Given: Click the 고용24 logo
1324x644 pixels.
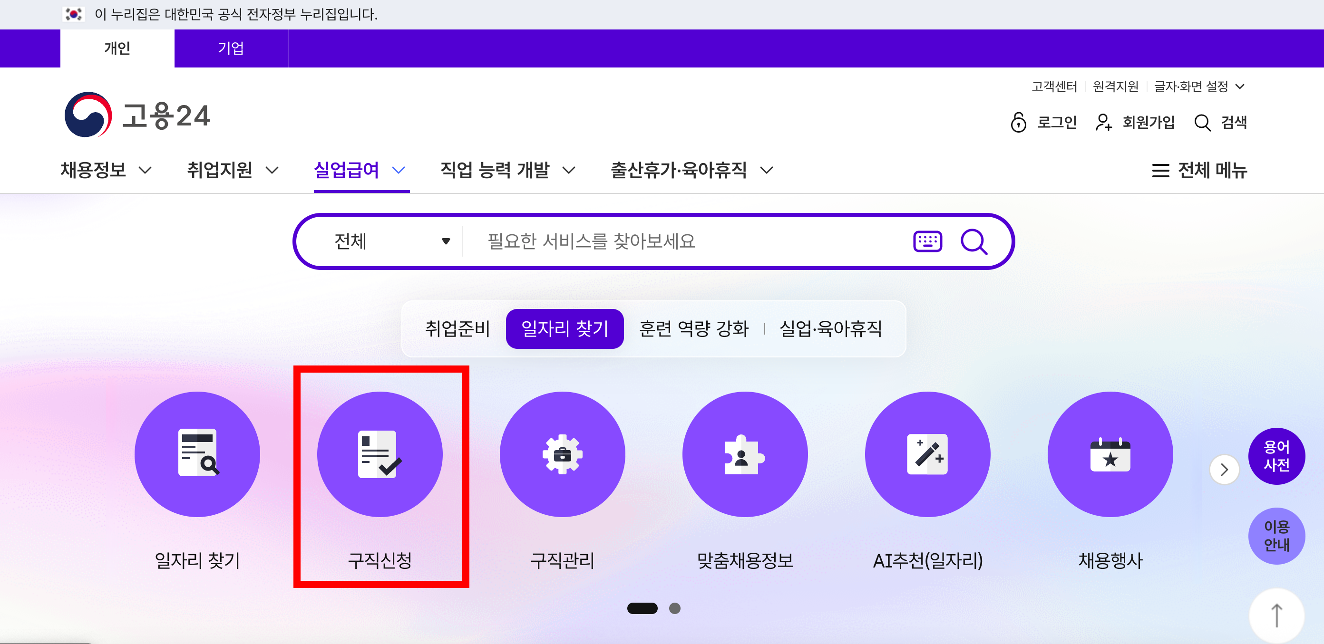Looking at the screenshot, I should (137, 115).
